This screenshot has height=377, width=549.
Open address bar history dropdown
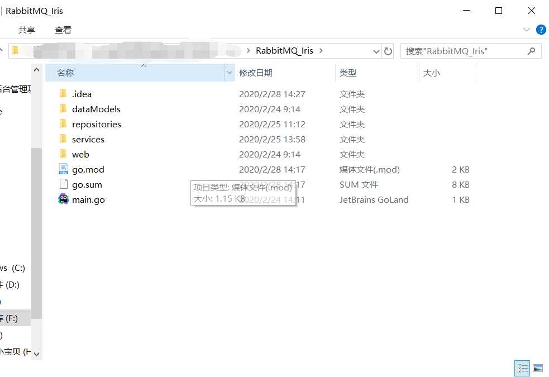pyautogui.click(x=376, y=51)
